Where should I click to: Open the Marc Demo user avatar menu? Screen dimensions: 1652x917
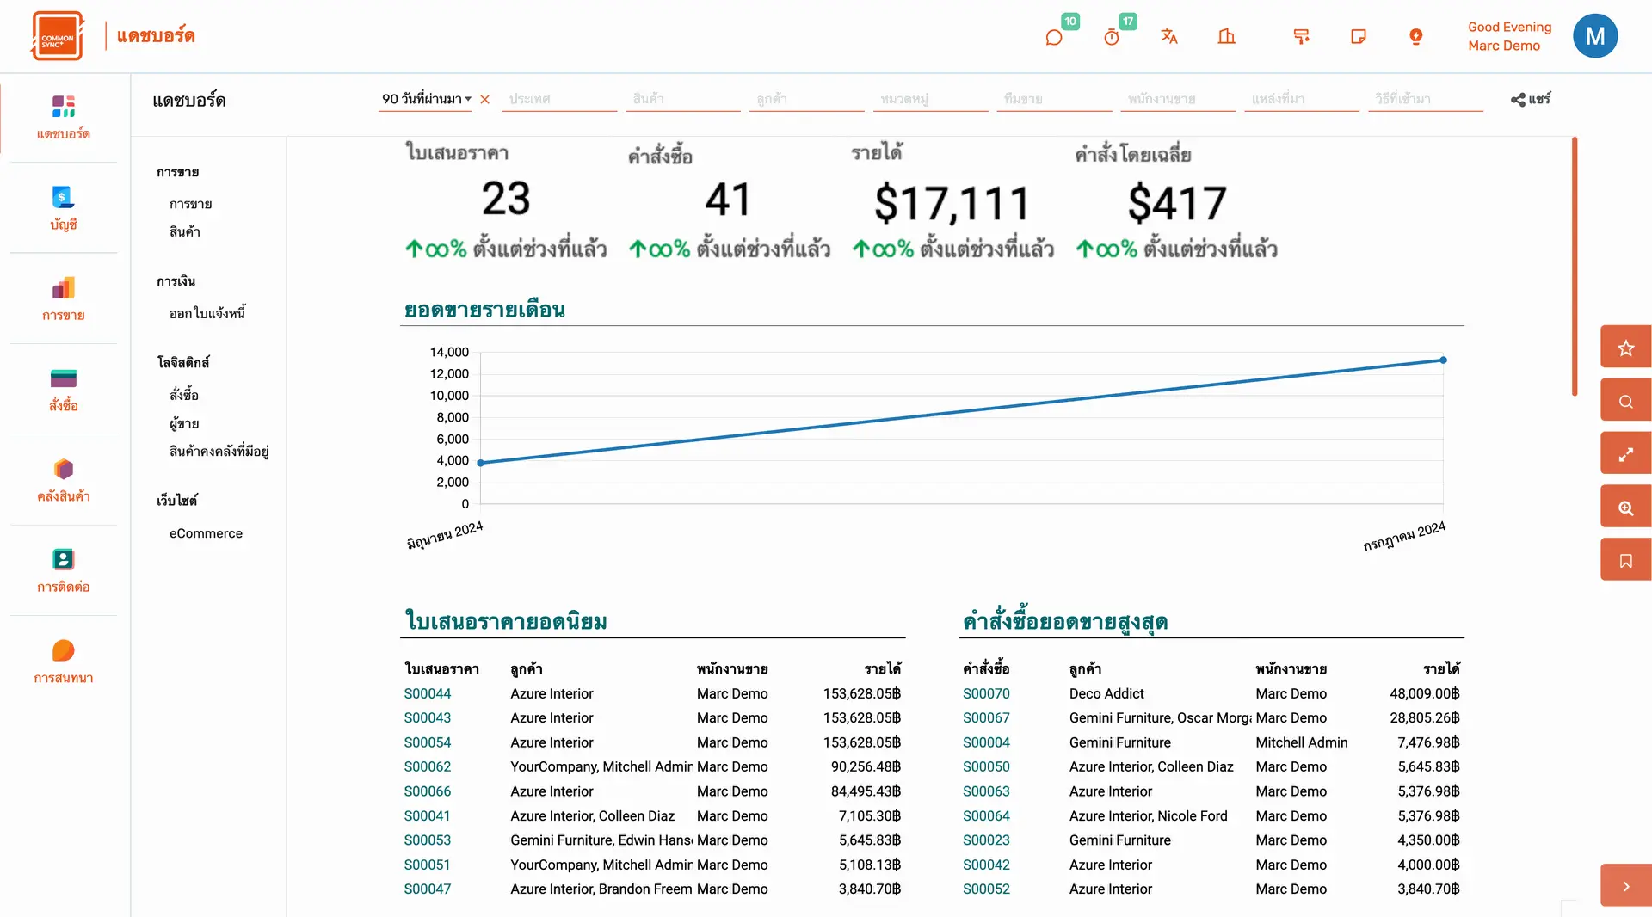pyautogui.click(x=1594, y=36)
